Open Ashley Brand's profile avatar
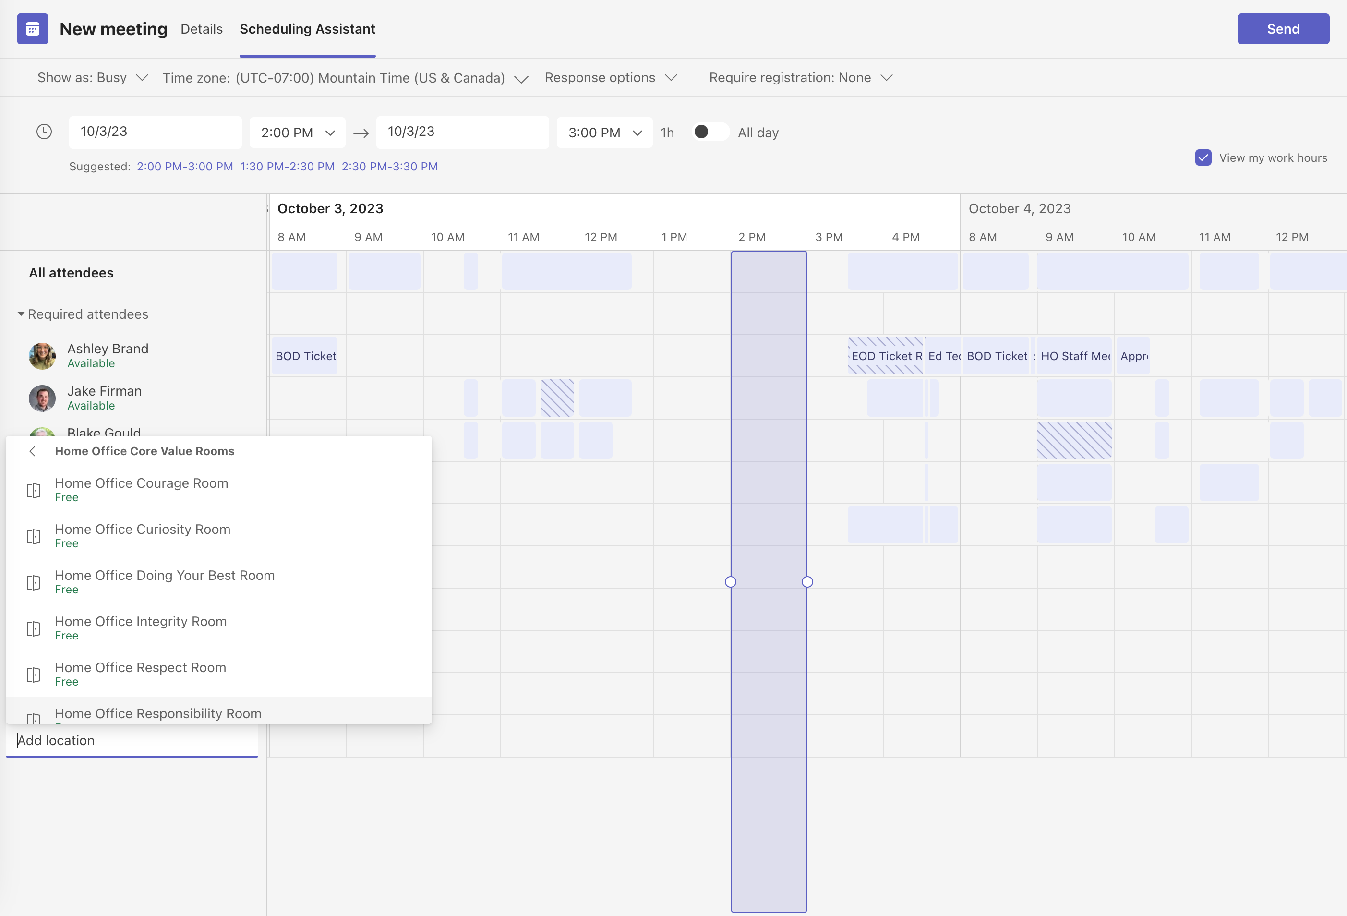 (x=41, y=355)
